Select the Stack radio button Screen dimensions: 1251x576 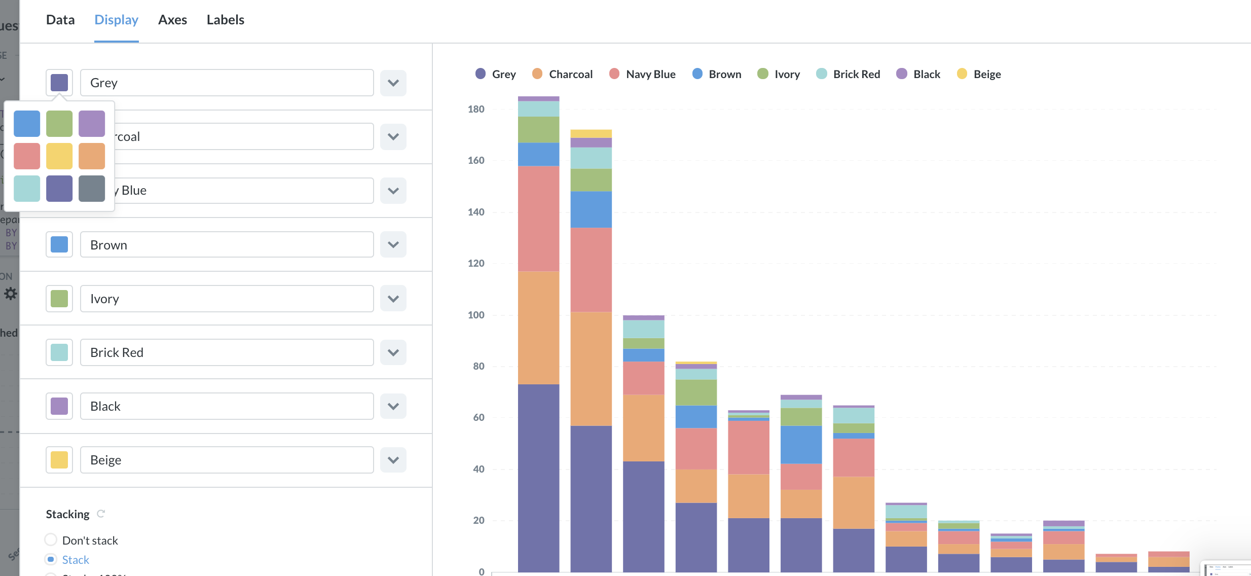click(x=50, y=559)
